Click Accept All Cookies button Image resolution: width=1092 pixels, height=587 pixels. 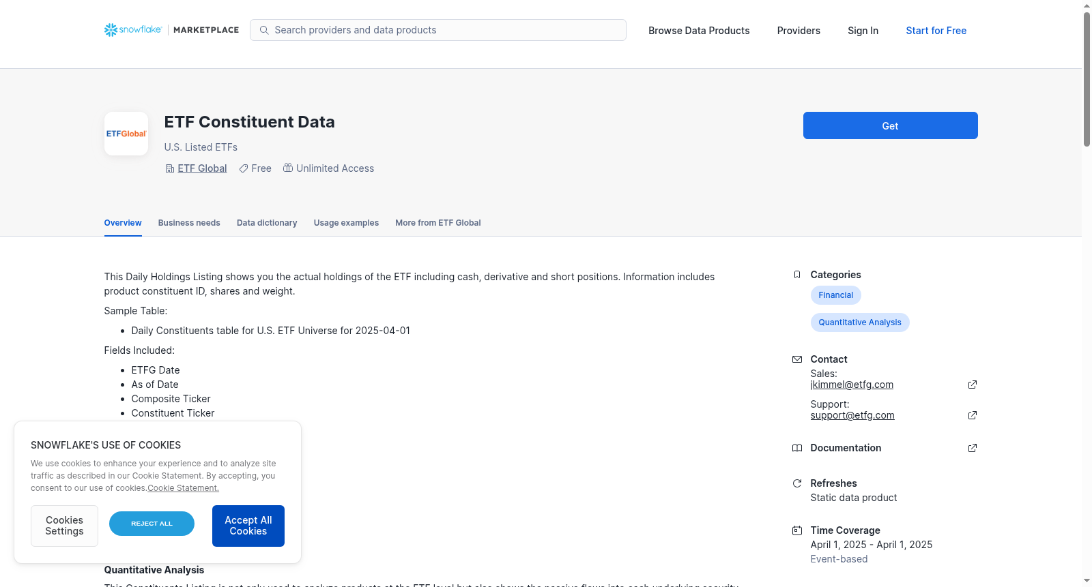[248, 526]
